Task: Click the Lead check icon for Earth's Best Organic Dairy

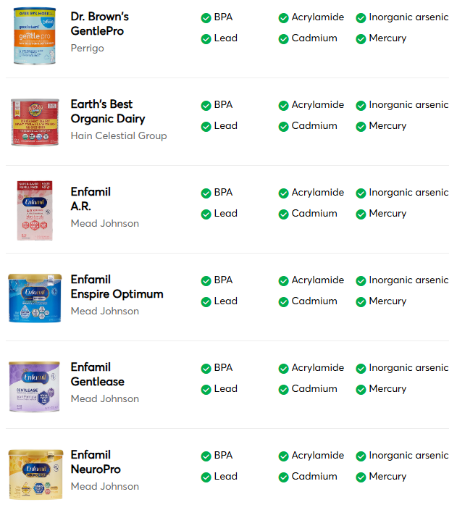Action: pos(206,127)
